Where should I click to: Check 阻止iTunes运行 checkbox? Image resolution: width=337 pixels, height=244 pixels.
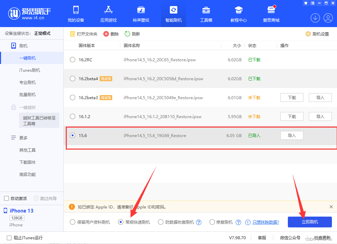point(9,238)
